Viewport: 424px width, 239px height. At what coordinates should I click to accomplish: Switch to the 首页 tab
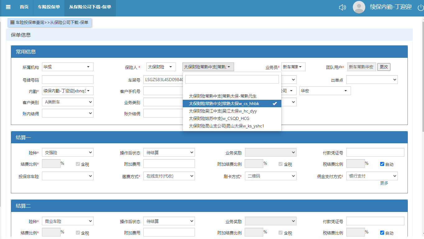[24, 7]
